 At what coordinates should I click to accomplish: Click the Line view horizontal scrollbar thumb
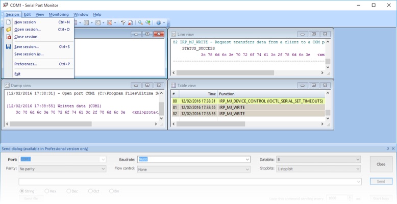pyautogui.click(x=225, y=72)
